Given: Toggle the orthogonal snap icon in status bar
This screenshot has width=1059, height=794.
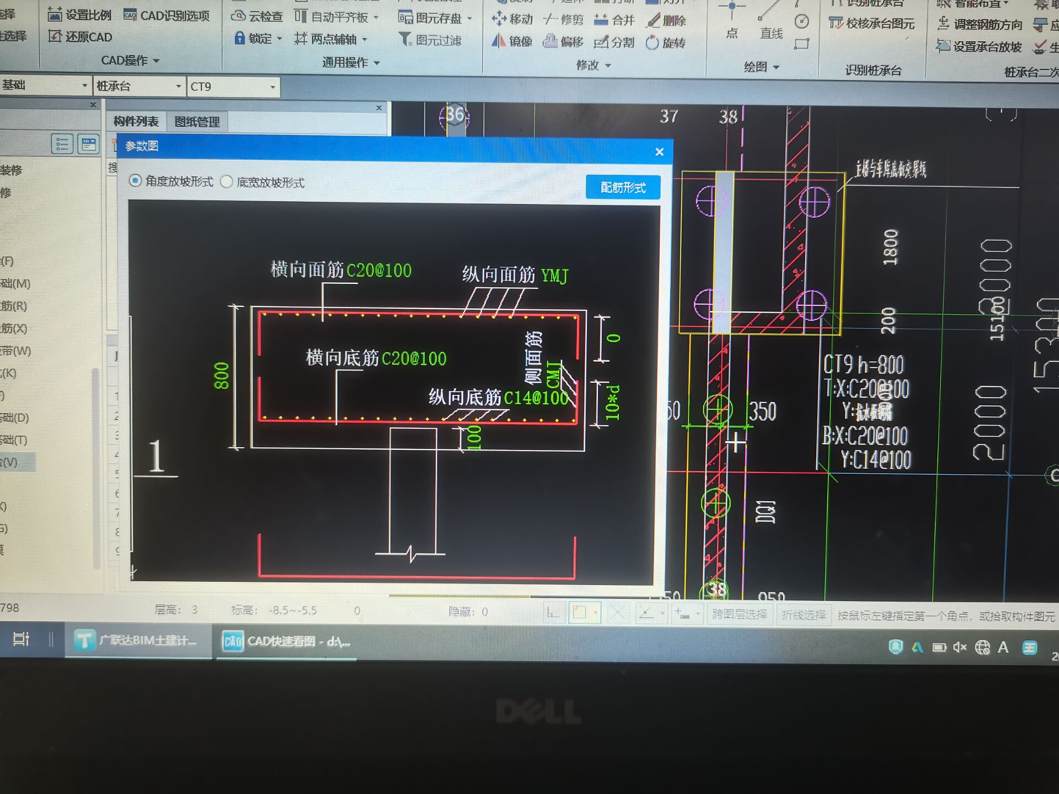Looking at the screenshot, I should pos(552,613).
